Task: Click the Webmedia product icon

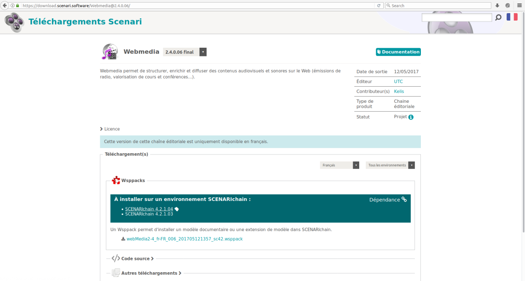Action: click(110, 52)
